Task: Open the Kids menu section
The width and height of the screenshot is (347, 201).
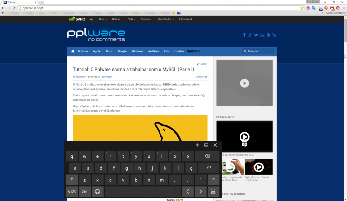Action: (x=167, y=51)
